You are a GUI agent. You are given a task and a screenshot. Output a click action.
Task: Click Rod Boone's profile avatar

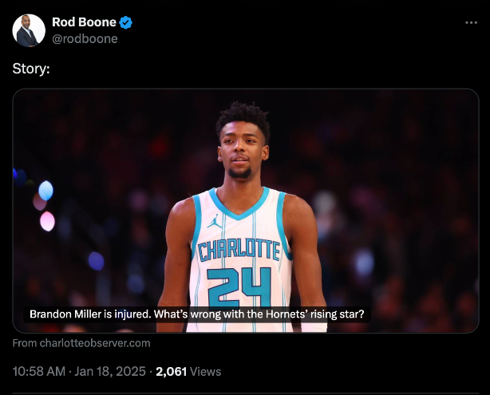28,30
